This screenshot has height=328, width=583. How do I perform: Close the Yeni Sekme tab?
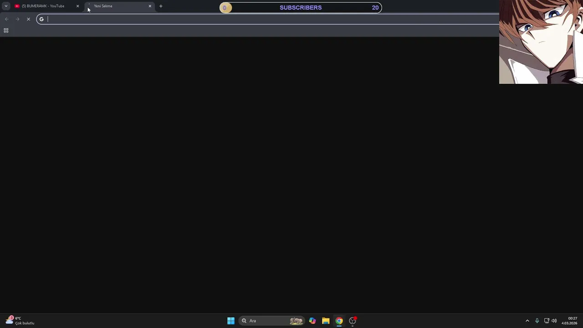pyautogui.click(x=150, y=6)
